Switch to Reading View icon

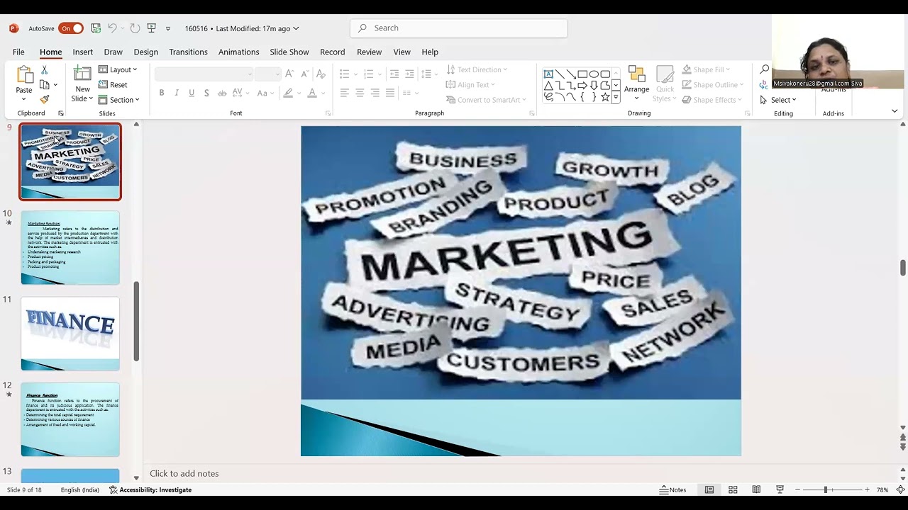pyautogui.click(x=756, y=489)
